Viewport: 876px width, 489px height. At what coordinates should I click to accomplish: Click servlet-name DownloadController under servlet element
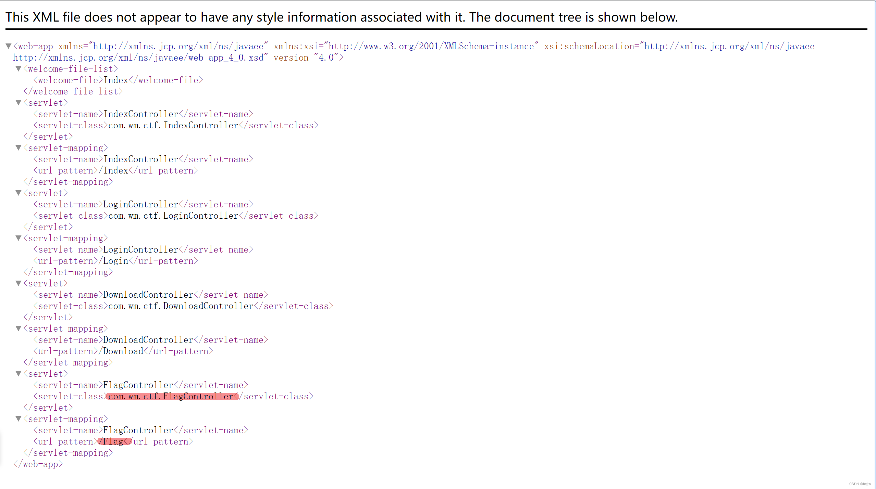tap(148, 295)
